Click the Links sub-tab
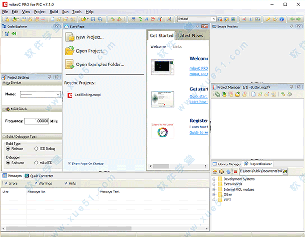The image size is (305, 237). tap(178, 47)
